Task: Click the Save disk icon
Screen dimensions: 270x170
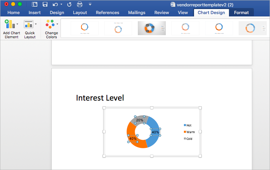Action: (45, 4)
